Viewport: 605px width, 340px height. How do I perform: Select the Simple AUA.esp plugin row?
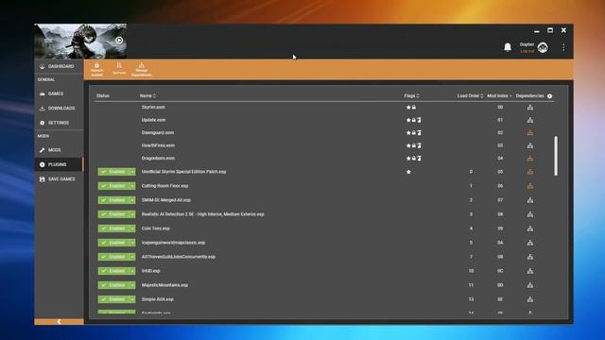[324, 299]
